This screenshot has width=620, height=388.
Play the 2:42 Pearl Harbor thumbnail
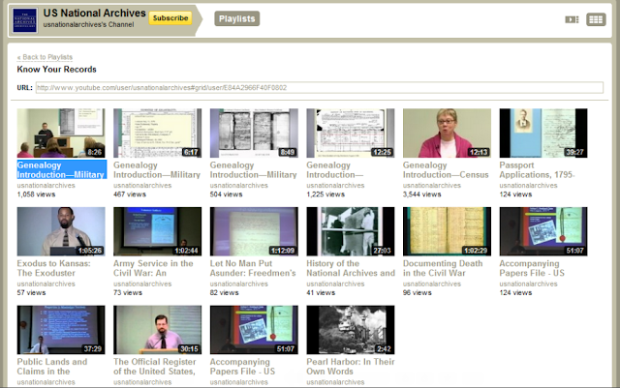click(351, 330)
